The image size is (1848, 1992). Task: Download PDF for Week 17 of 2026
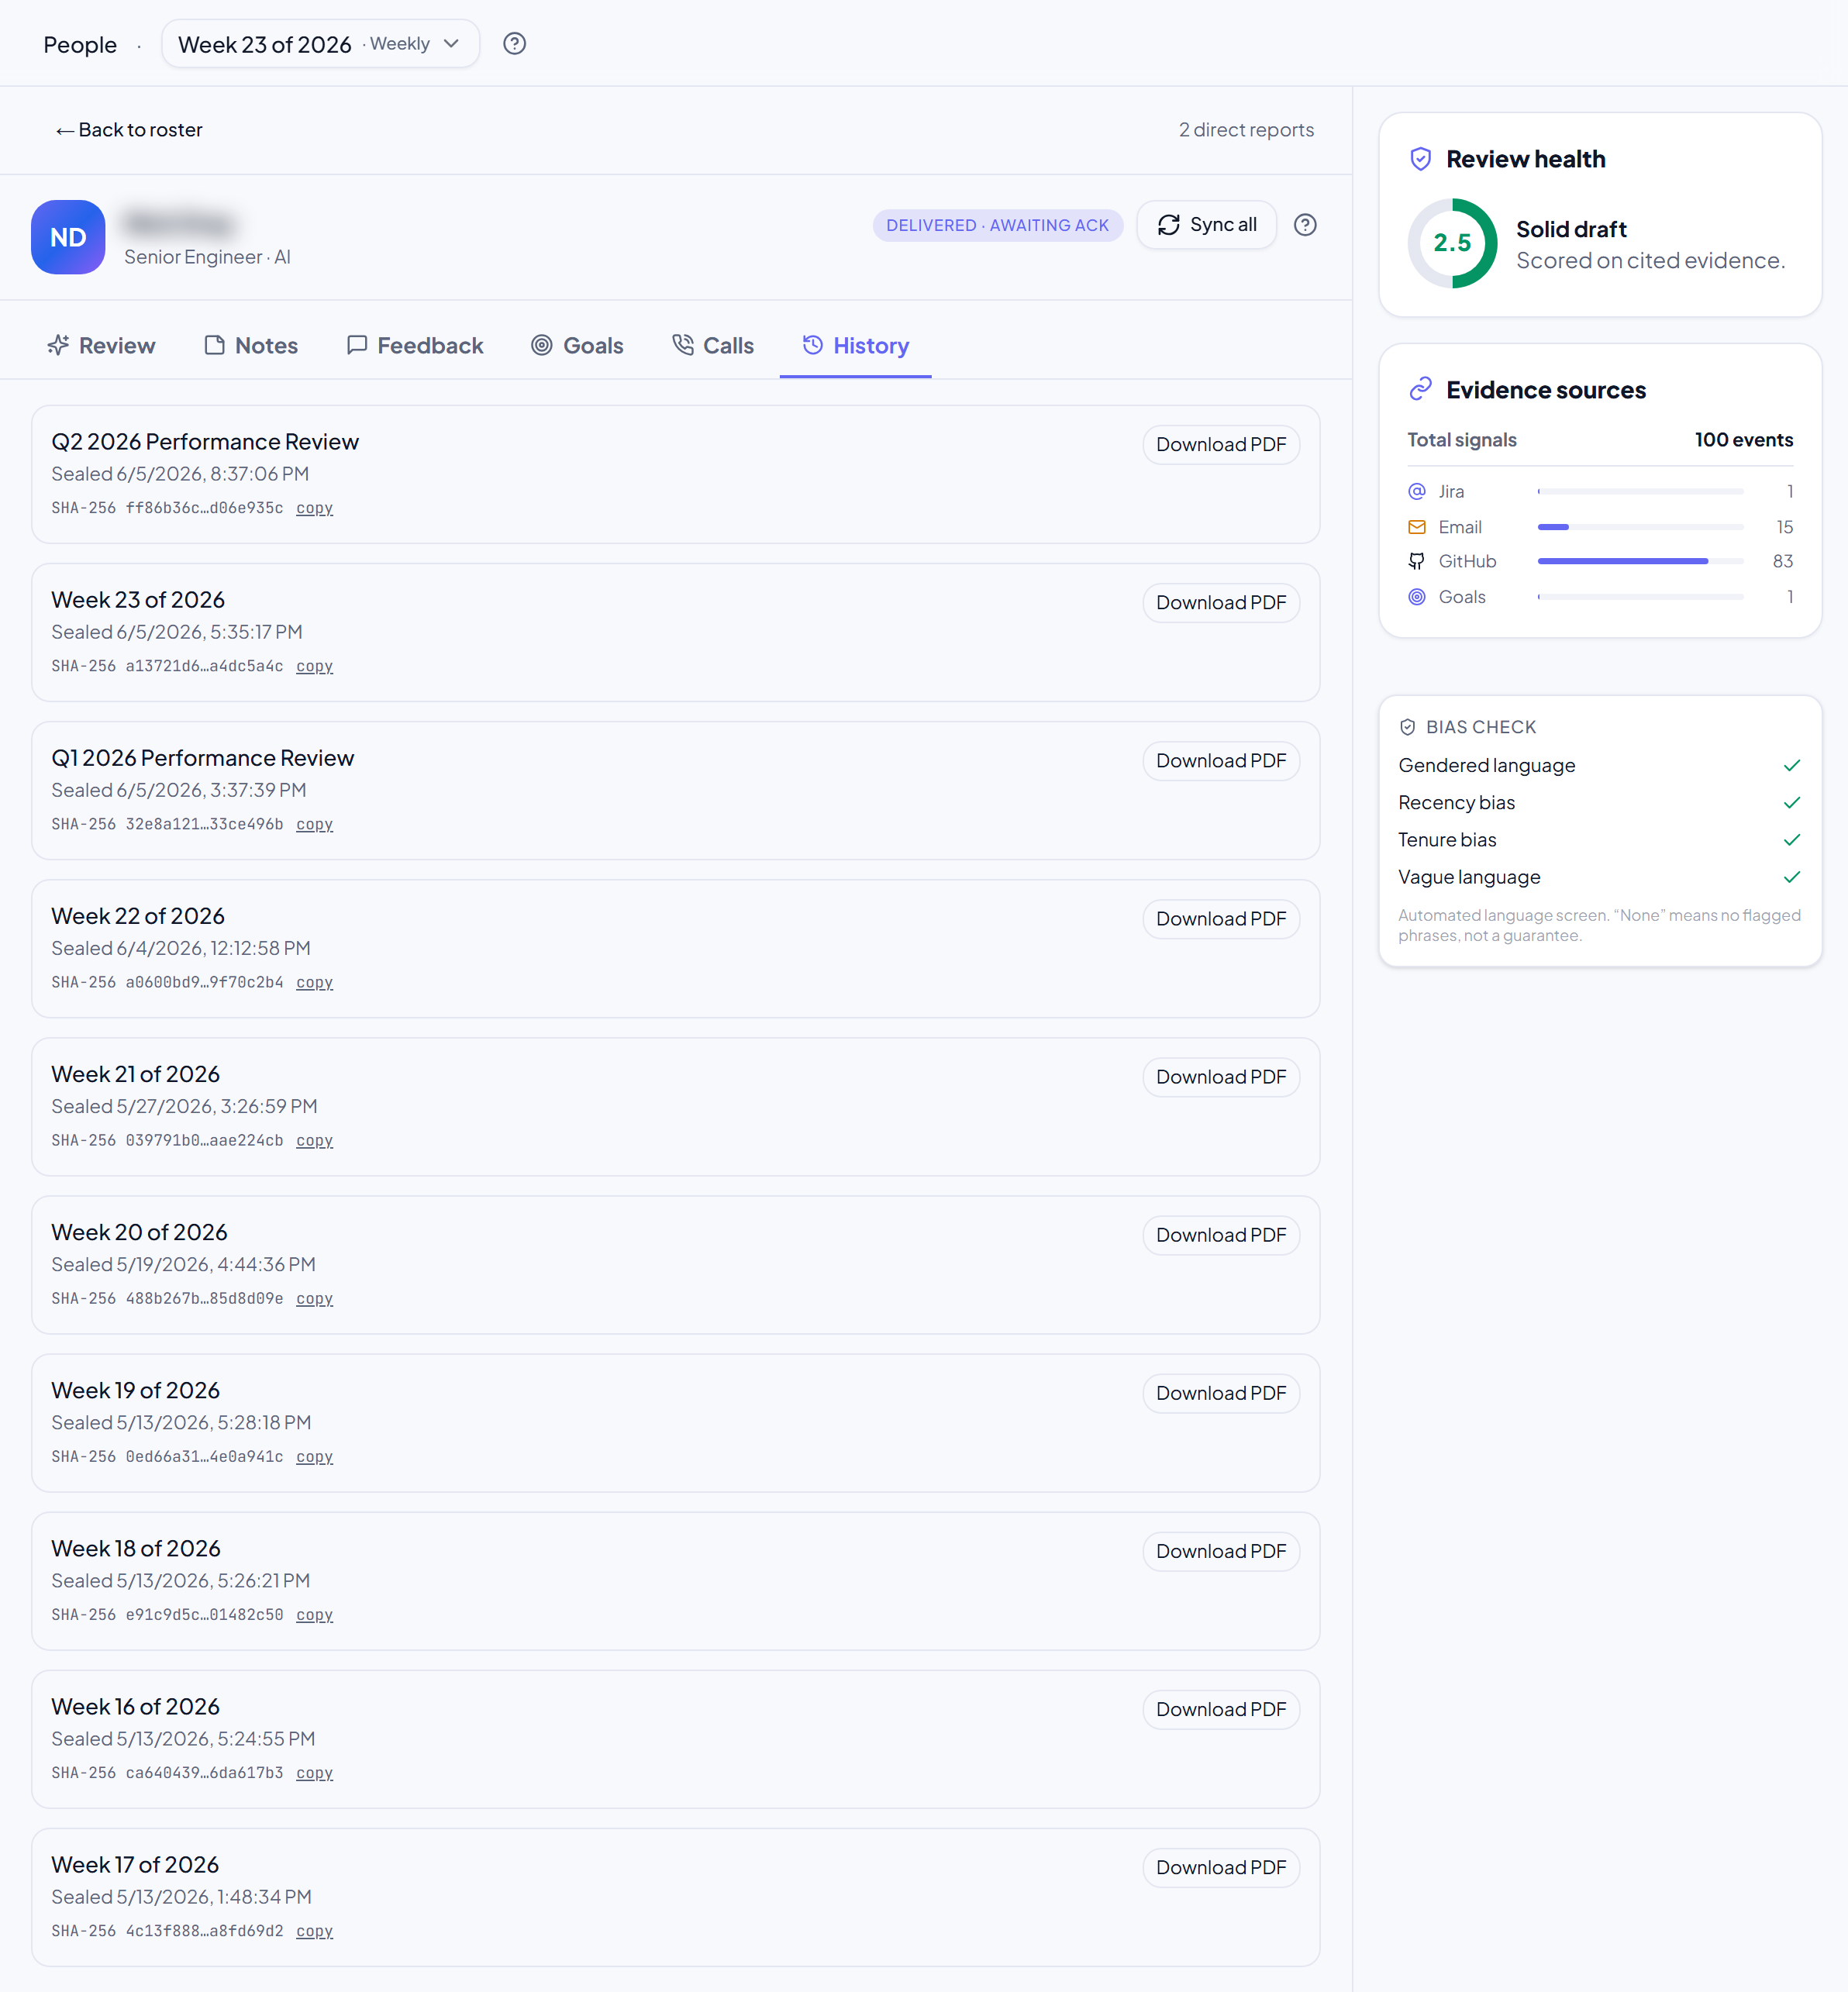click(1221, 1867)
